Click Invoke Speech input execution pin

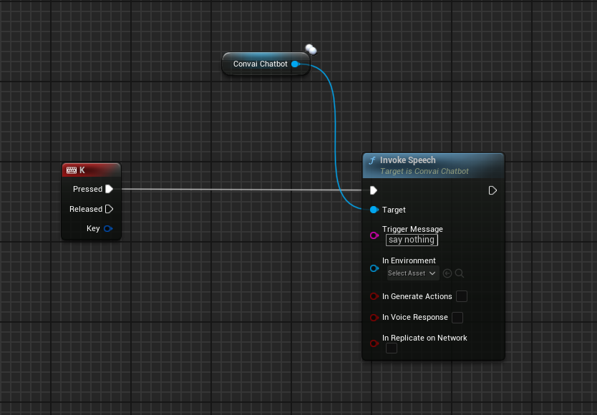pyautogui.click(x=373, y=190)
